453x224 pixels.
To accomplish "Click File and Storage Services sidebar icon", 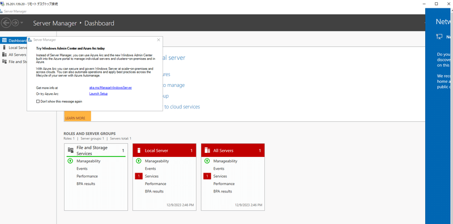I will 5,62.
